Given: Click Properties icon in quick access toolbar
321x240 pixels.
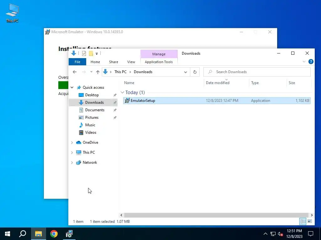Looking at the screenshot, I should [x=84, y=53].
